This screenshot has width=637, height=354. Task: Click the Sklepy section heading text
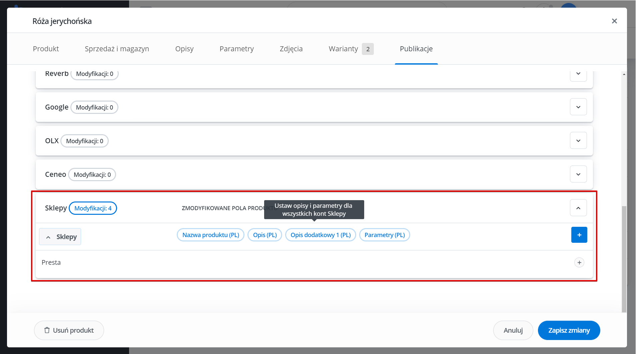[x=56, y=208]
